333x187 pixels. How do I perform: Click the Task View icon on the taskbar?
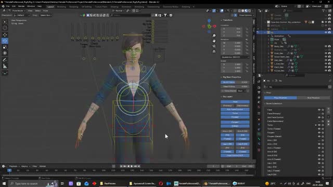[x=62, y=183]
